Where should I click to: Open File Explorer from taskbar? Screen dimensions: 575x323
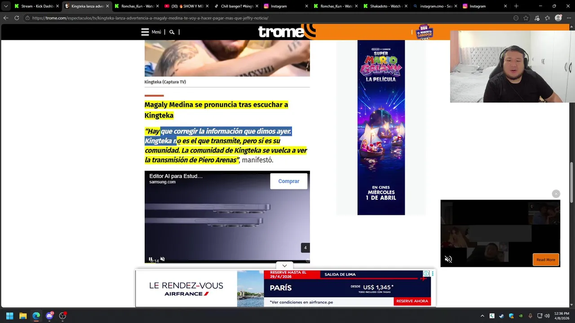[23, 316]
